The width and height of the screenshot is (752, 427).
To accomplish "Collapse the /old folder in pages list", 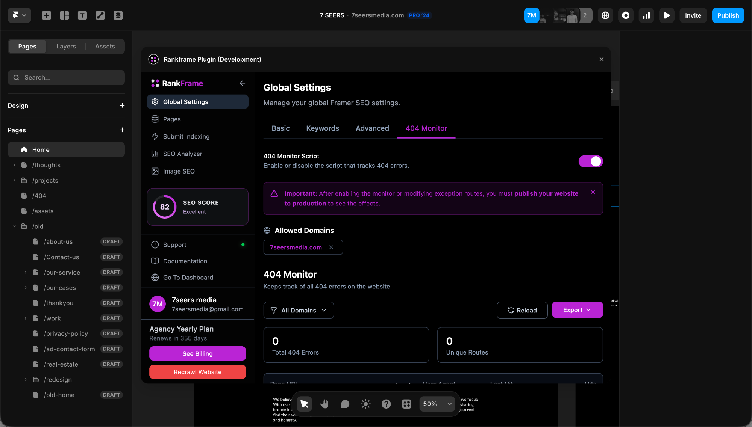I will tap(14, 226).
